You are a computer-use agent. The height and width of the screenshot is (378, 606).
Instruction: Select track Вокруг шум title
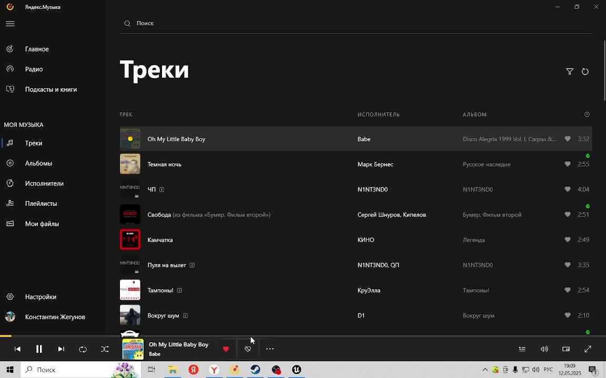pos(163,316)
